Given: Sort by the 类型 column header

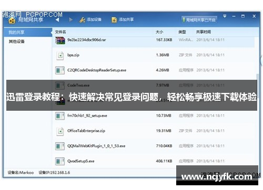Looking at the screenshot, I should tap(182, 32).
